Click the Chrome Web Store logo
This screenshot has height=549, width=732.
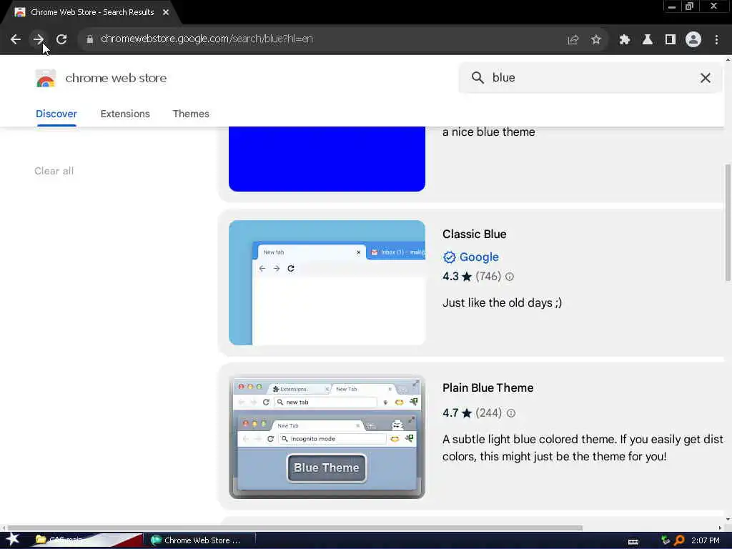(x=45, y=79)
